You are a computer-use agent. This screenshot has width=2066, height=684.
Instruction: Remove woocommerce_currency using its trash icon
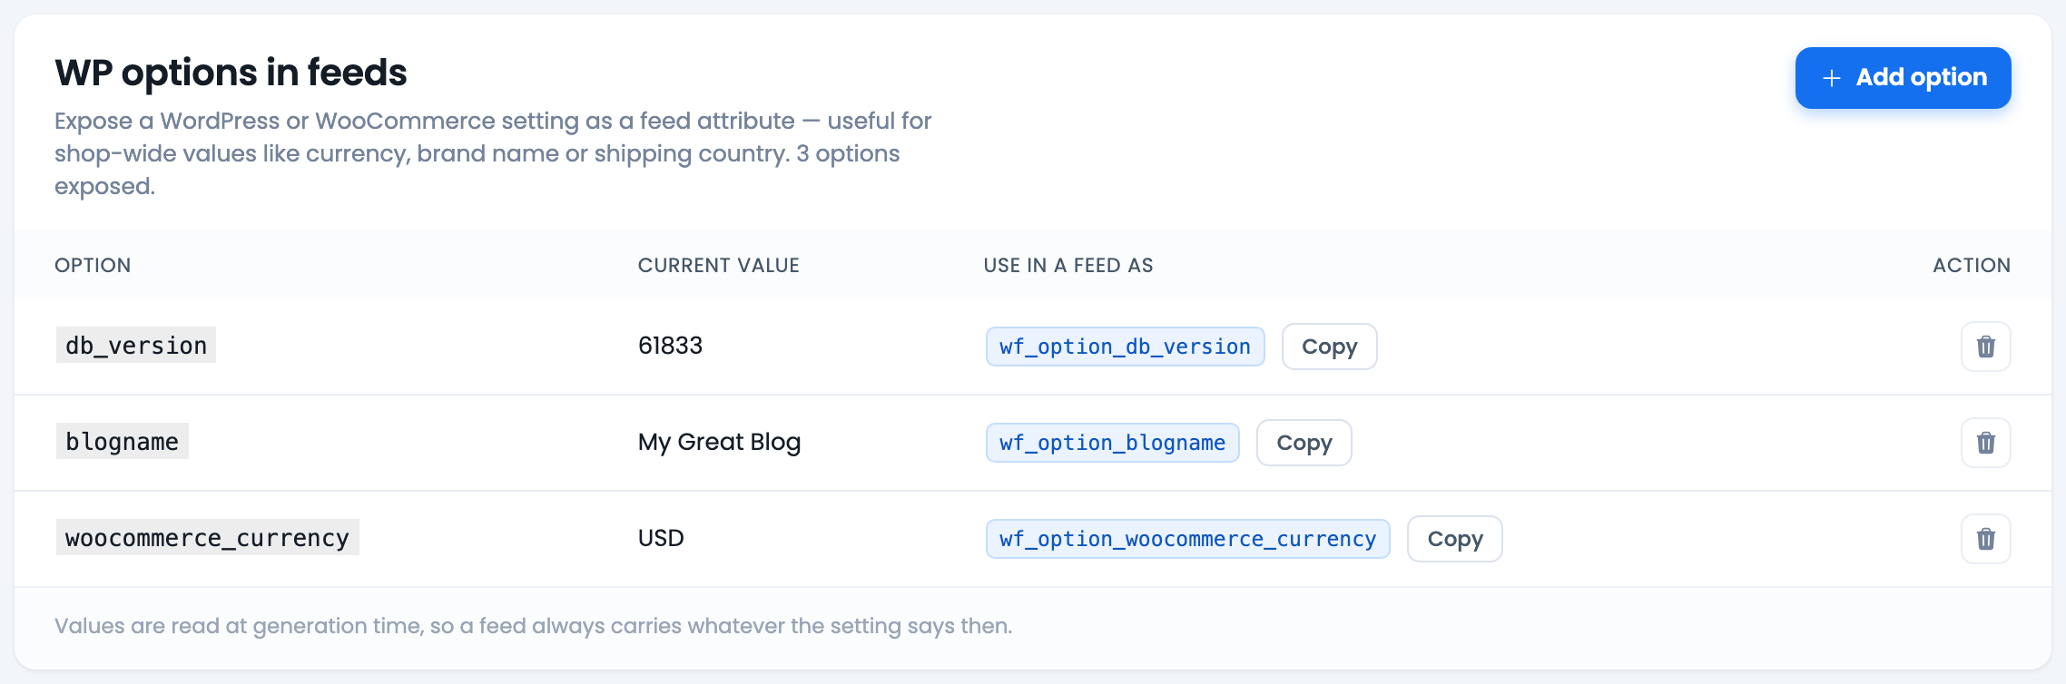pos(1985,539)
